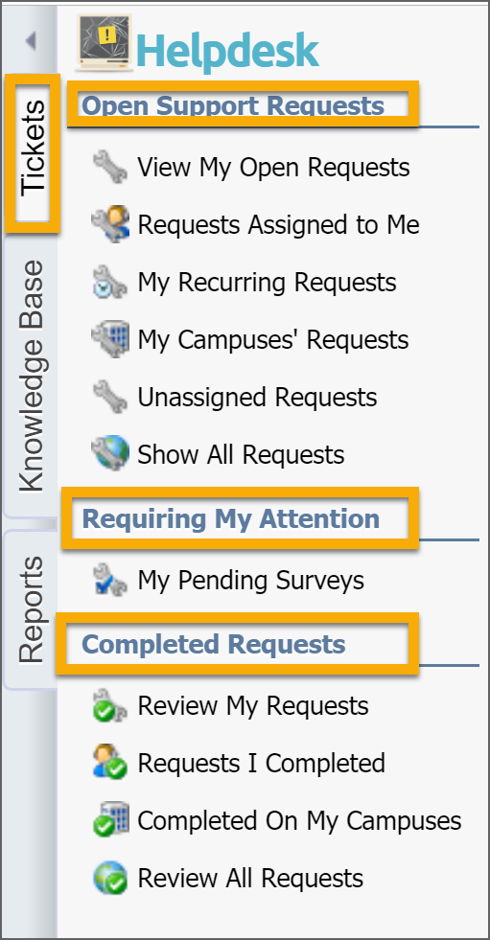Click the checkmark-wrench icon for My Pending Surveys

109,580
